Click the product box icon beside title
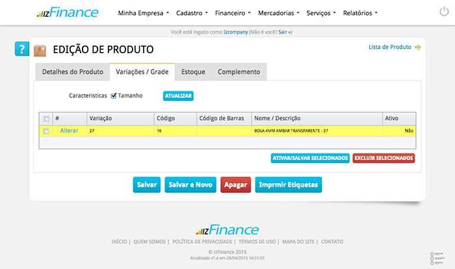 coord(40,51)
